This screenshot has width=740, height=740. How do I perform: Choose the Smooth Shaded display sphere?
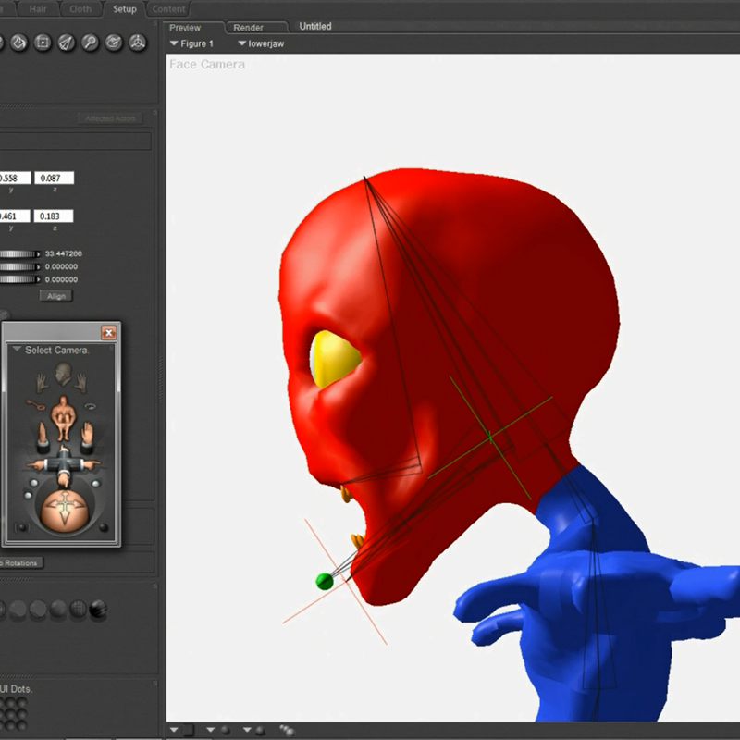58,610
